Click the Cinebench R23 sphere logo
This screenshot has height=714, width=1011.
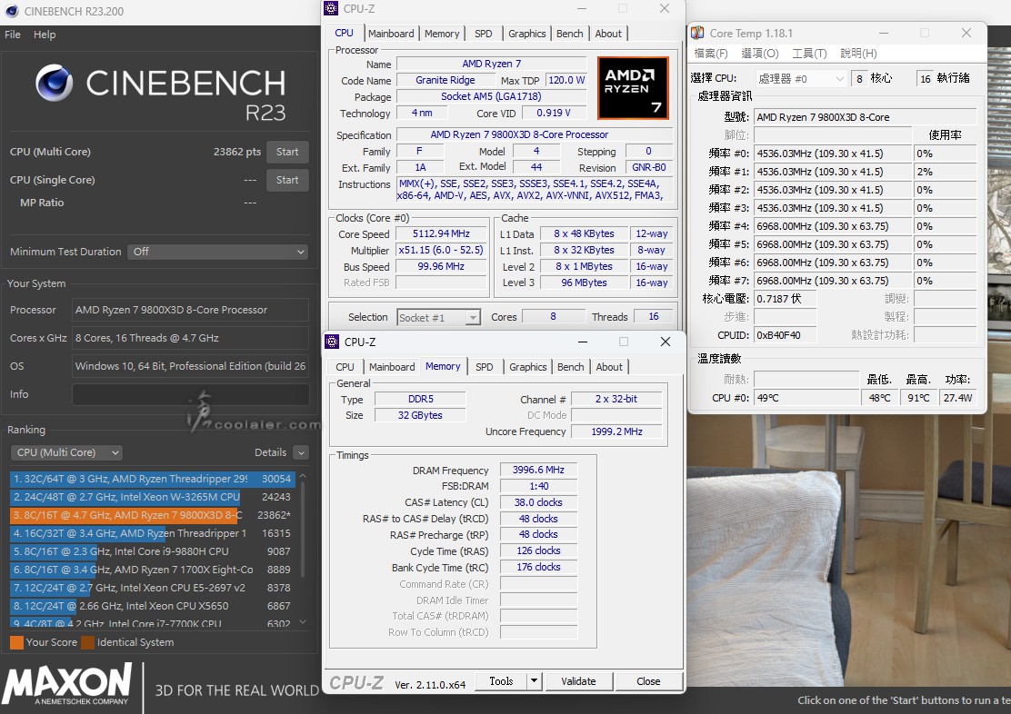(x=55, y=84)
